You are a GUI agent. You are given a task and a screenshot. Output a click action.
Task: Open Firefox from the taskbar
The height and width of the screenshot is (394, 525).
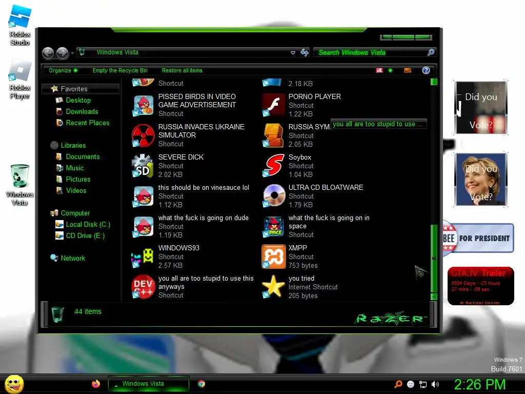coord(96,384)
